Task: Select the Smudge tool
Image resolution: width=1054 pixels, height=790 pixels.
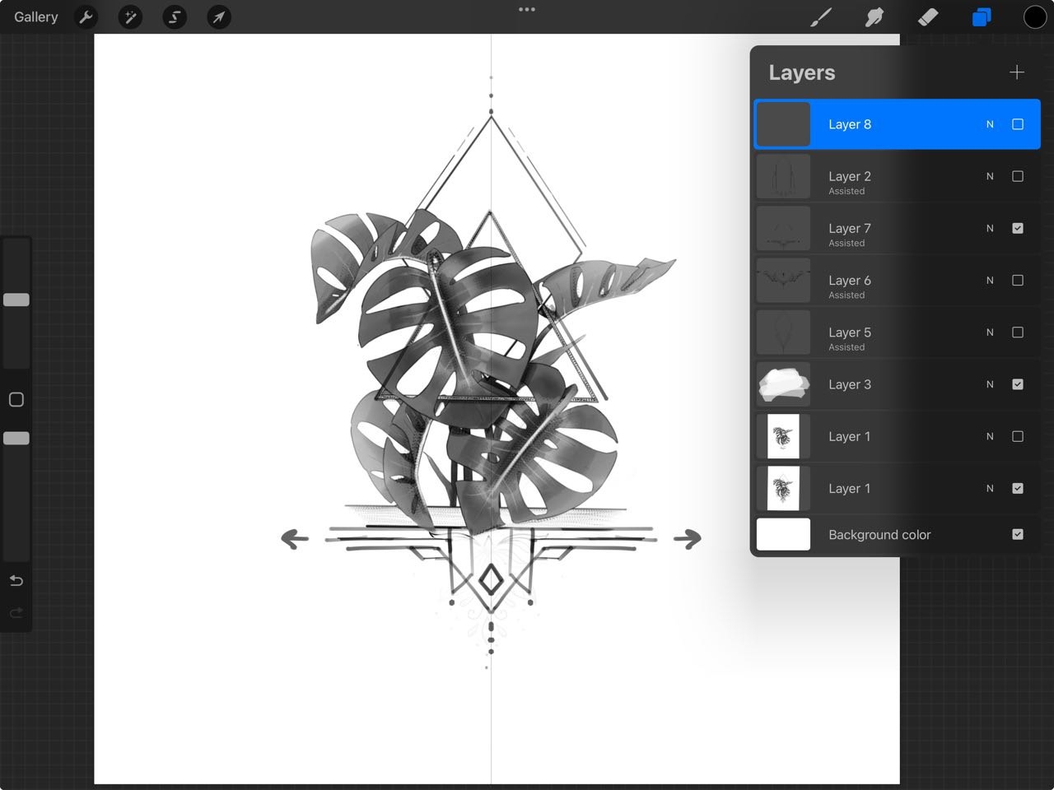Action: pos(874,17)
